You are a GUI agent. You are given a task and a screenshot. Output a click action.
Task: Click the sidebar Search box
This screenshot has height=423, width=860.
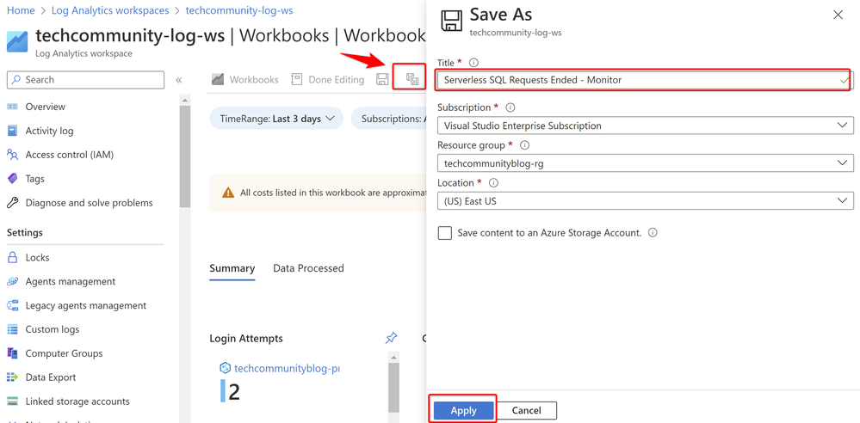coord(85,79)
